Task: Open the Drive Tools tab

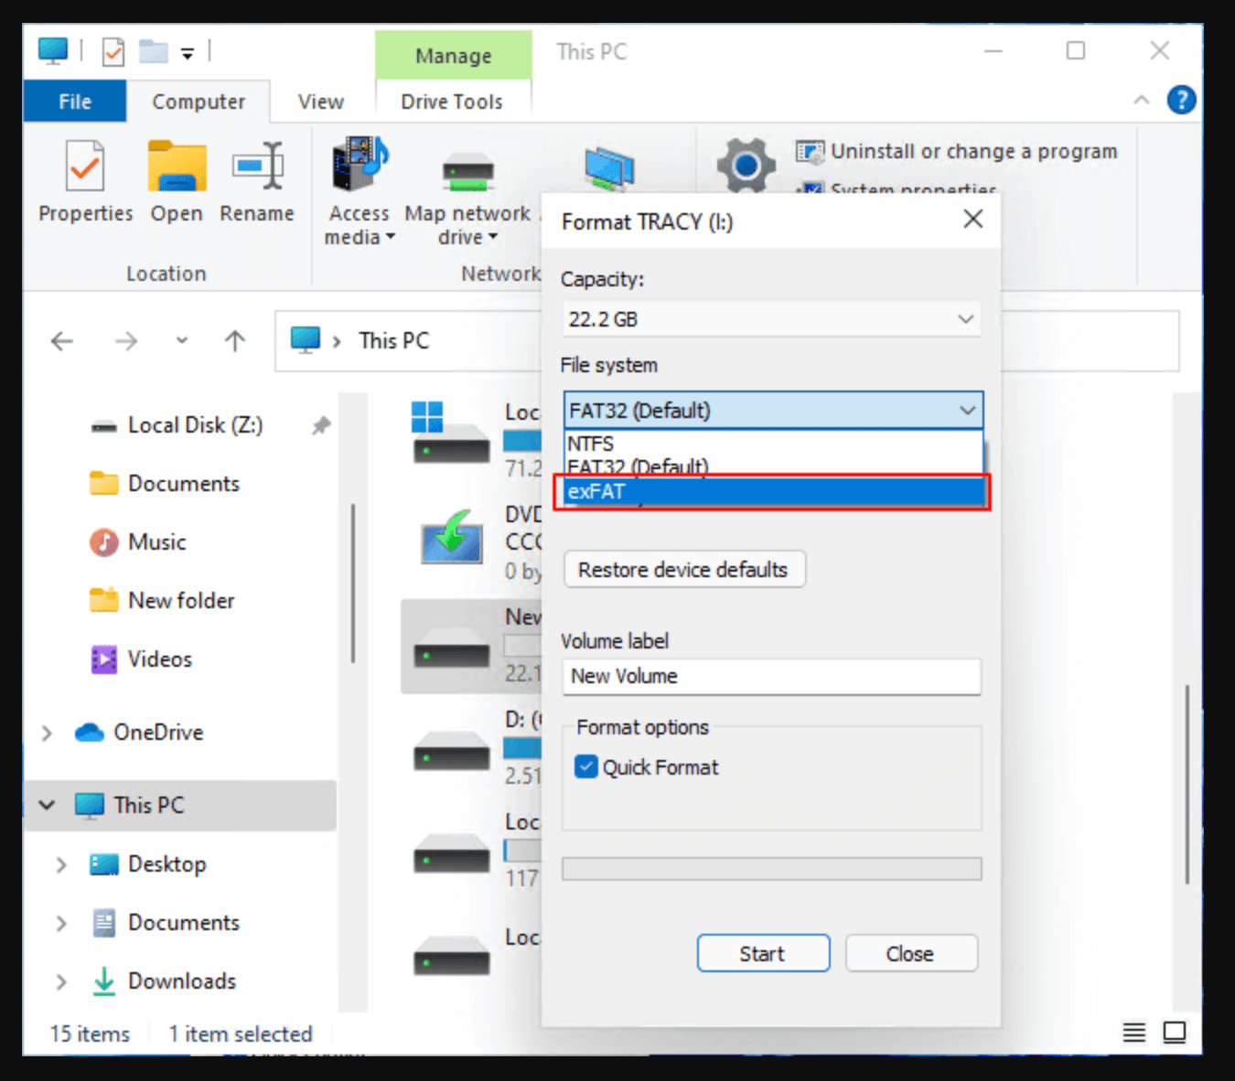Action: (x=452, y=101)
